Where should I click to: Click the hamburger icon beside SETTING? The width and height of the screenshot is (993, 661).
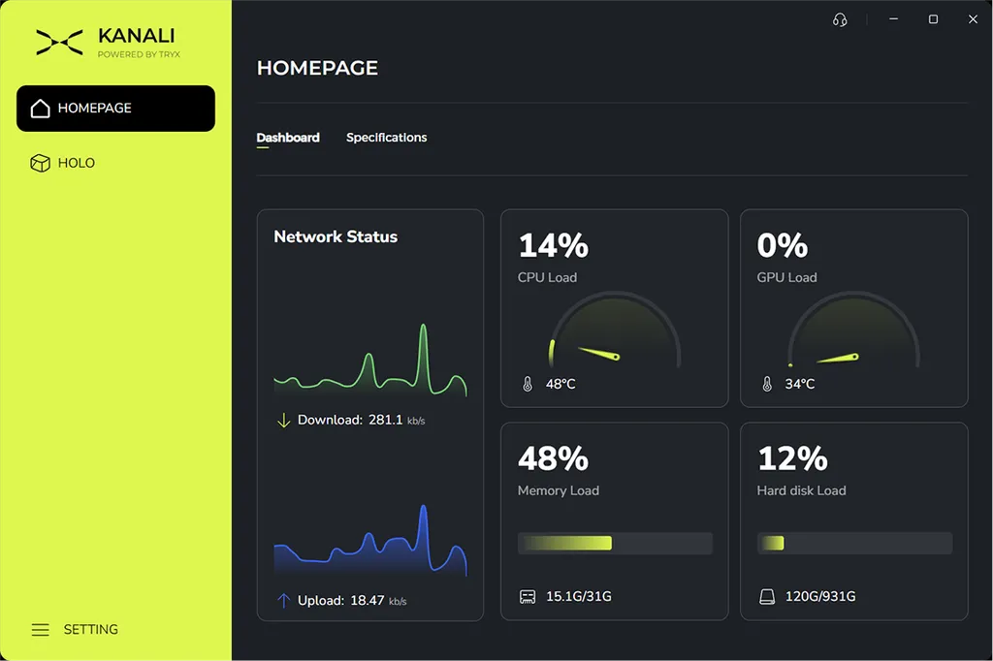click(41, 629)
